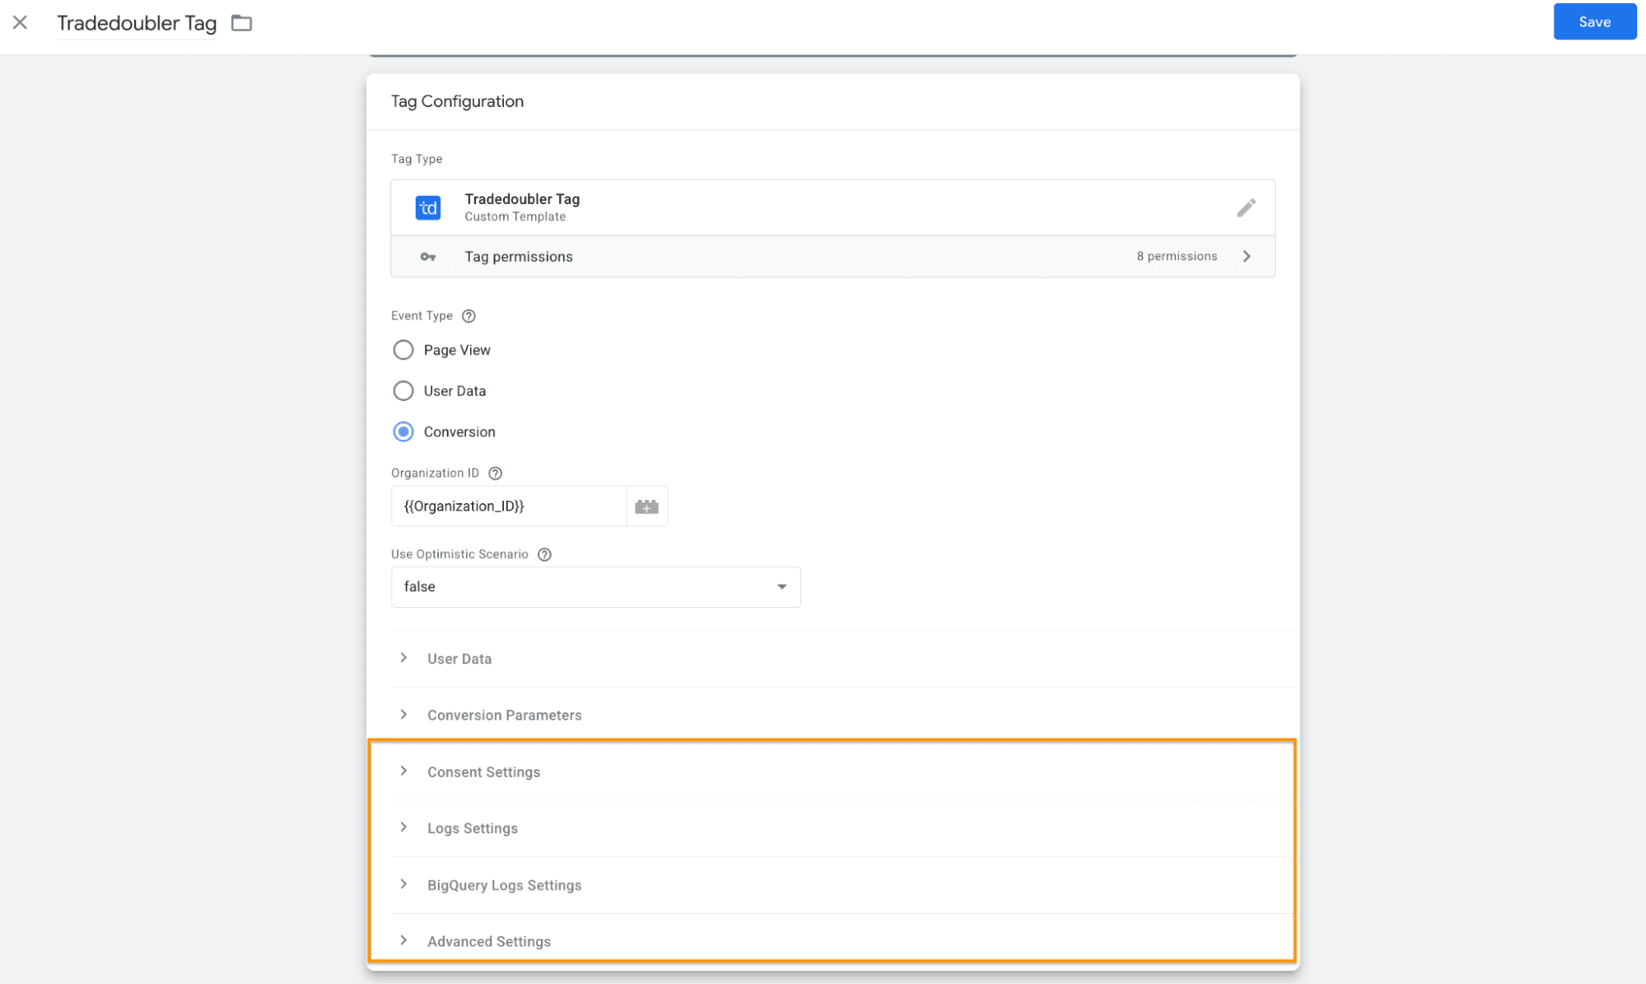The image size is (1646, 984).
Task: Click the key icon beside Tag permissions
Action: click(428, 257)
